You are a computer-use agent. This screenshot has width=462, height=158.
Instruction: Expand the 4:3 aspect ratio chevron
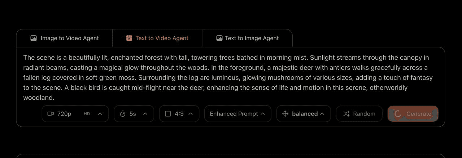[x=191, y=114]
